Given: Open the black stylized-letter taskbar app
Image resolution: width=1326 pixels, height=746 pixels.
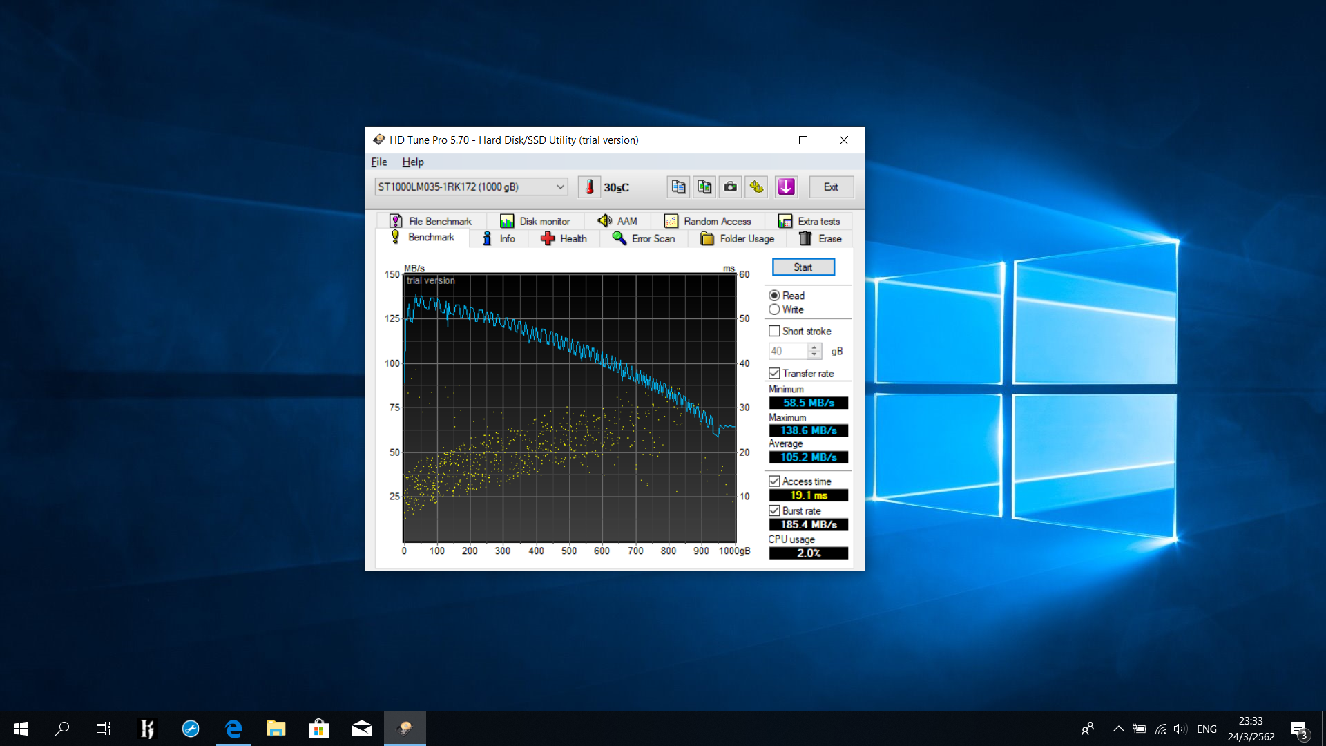Looking at the screenshot, I should 147,729.
